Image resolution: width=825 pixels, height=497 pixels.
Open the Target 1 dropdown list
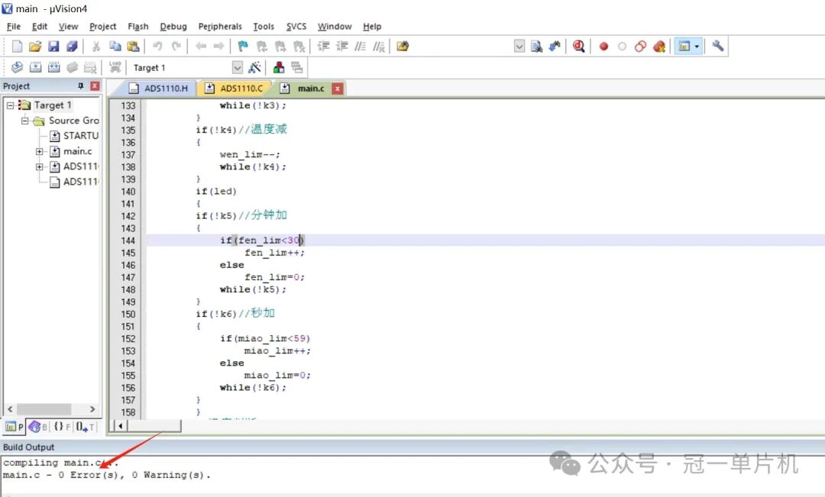[x=237, y=68]
